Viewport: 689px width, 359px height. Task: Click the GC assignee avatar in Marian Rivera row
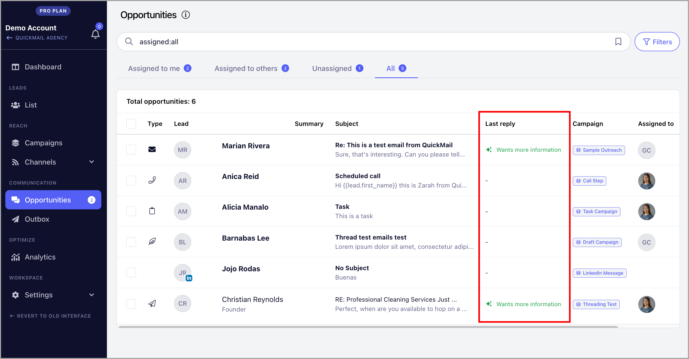point(647,150)
